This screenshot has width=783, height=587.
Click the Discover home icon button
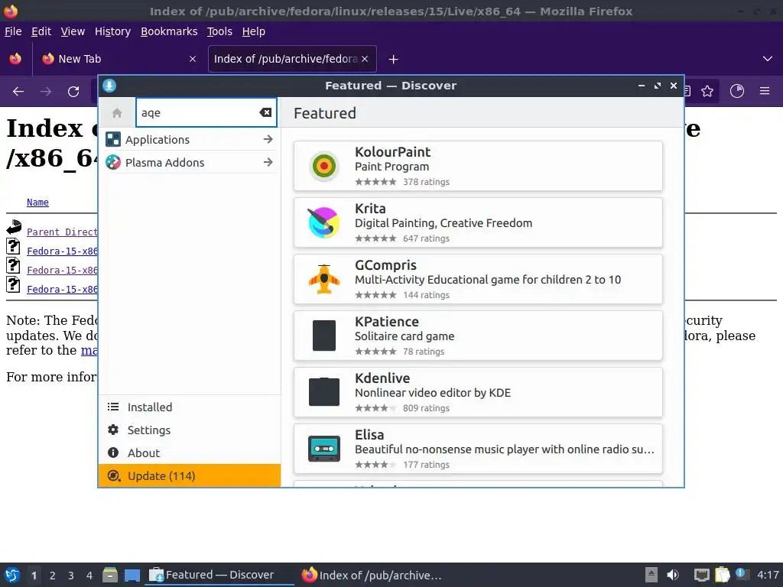[117, 113]
